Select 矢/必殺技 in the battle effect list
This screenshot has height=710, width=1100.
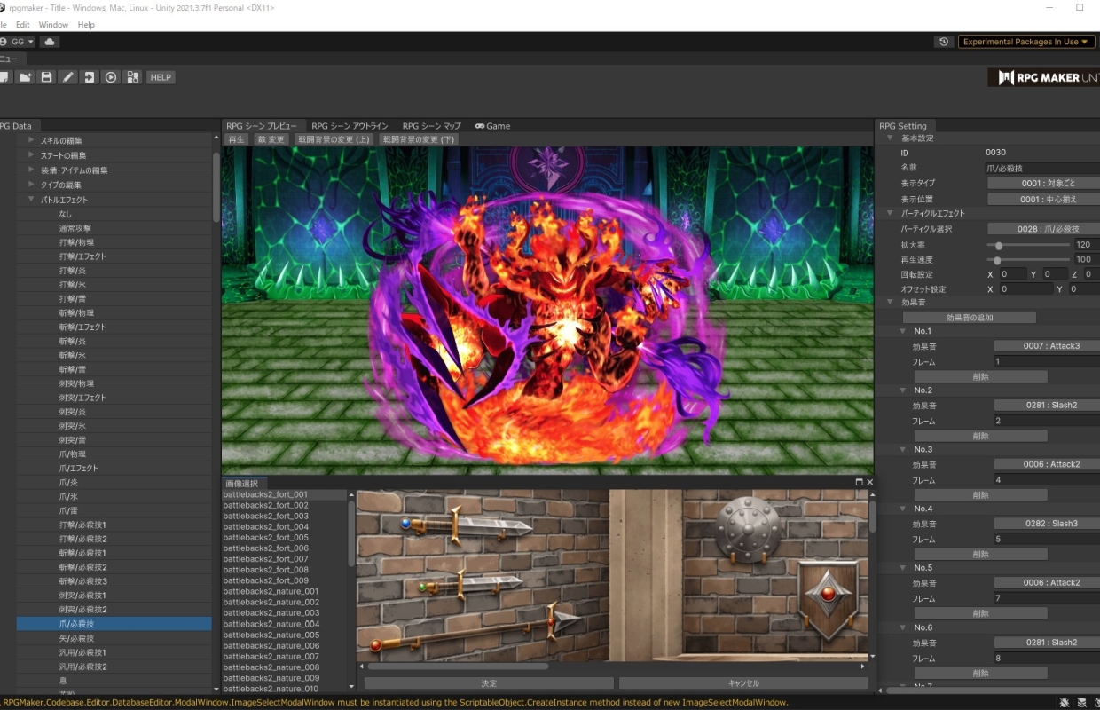click(x=114, y=638)
